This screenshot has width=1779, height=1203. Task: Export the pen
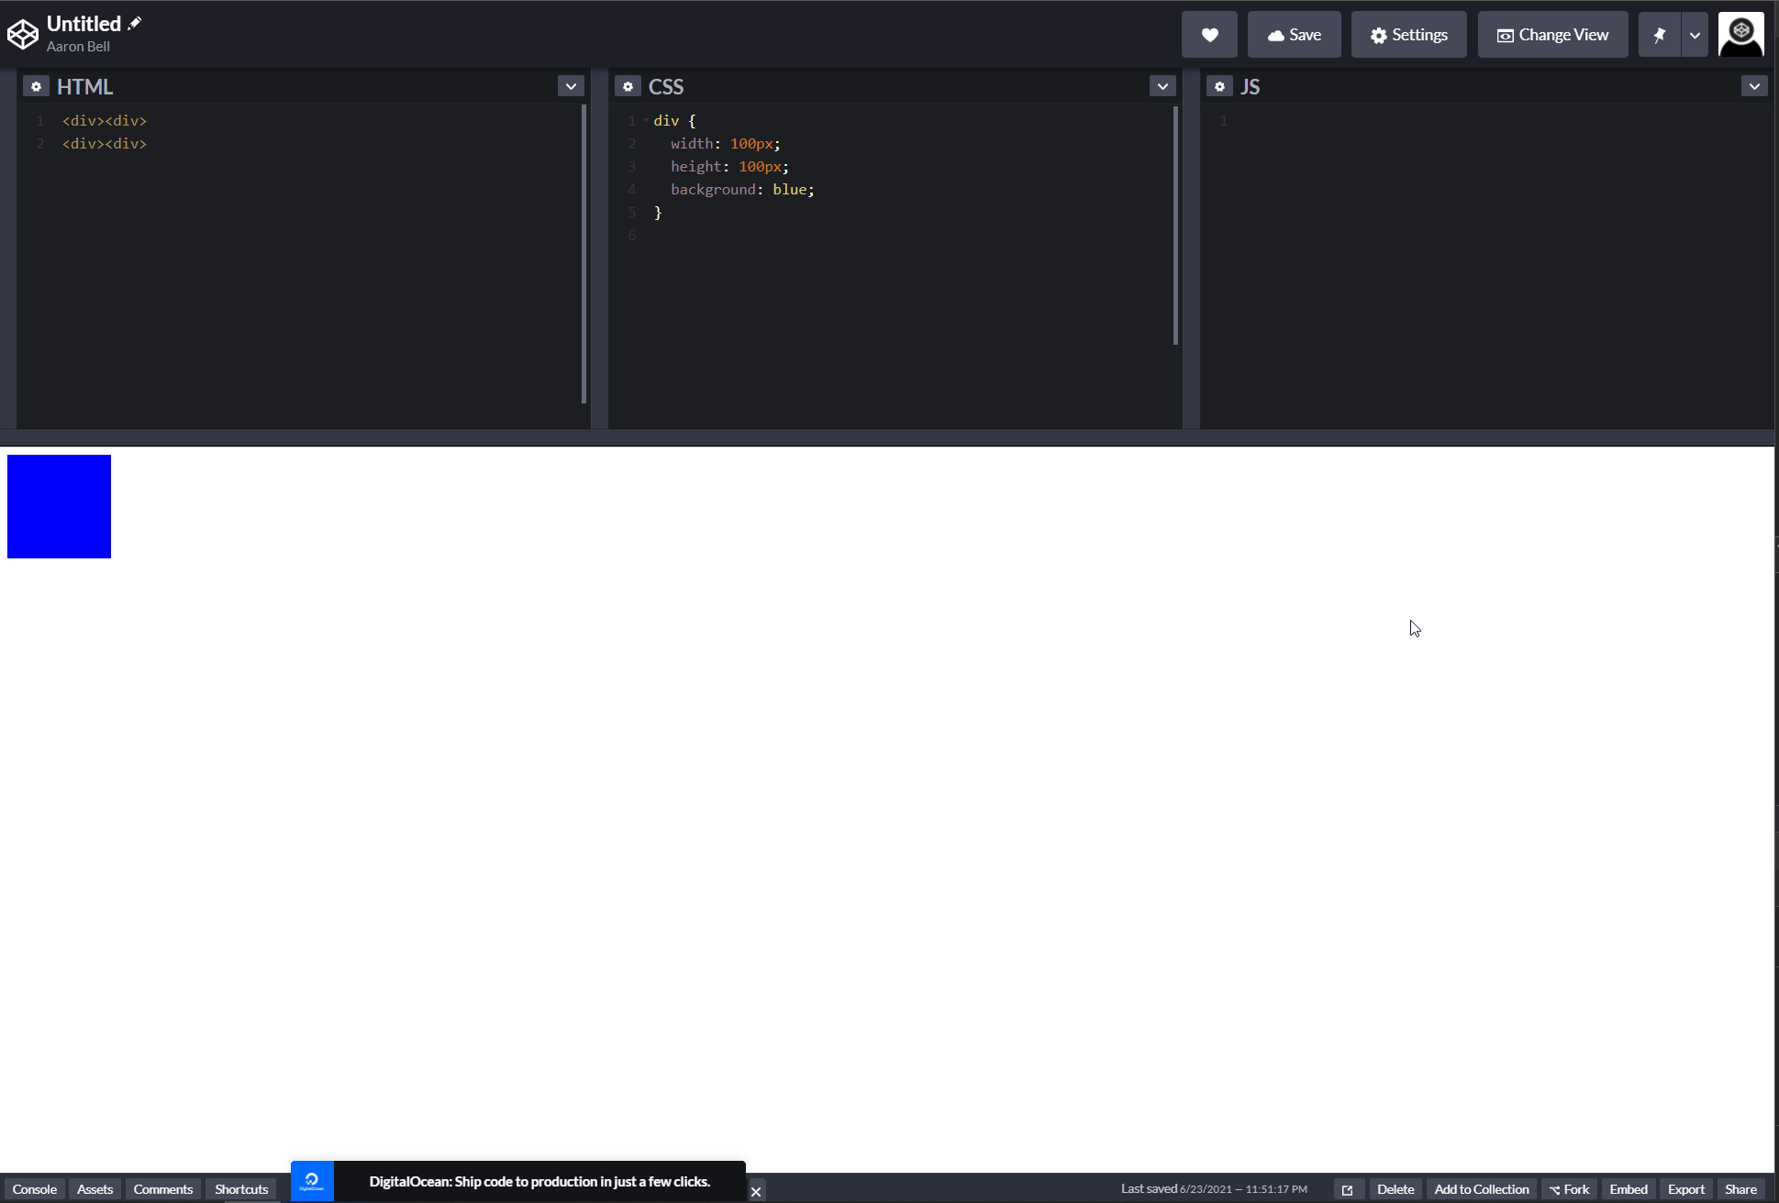point(1686,1189)
